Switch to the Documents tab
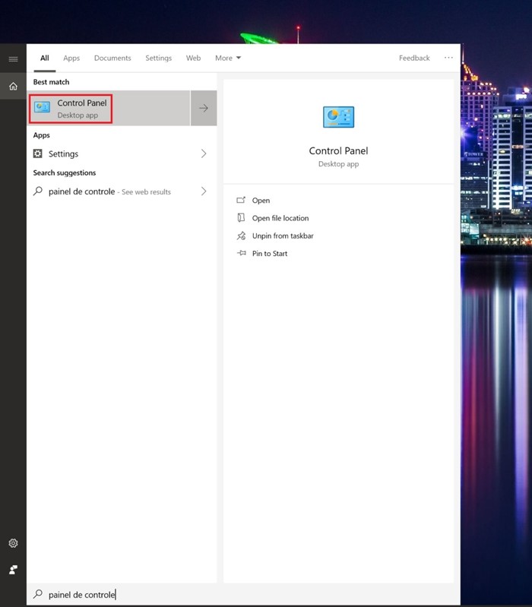The image size is (532, 607). [x=112, y=58]
